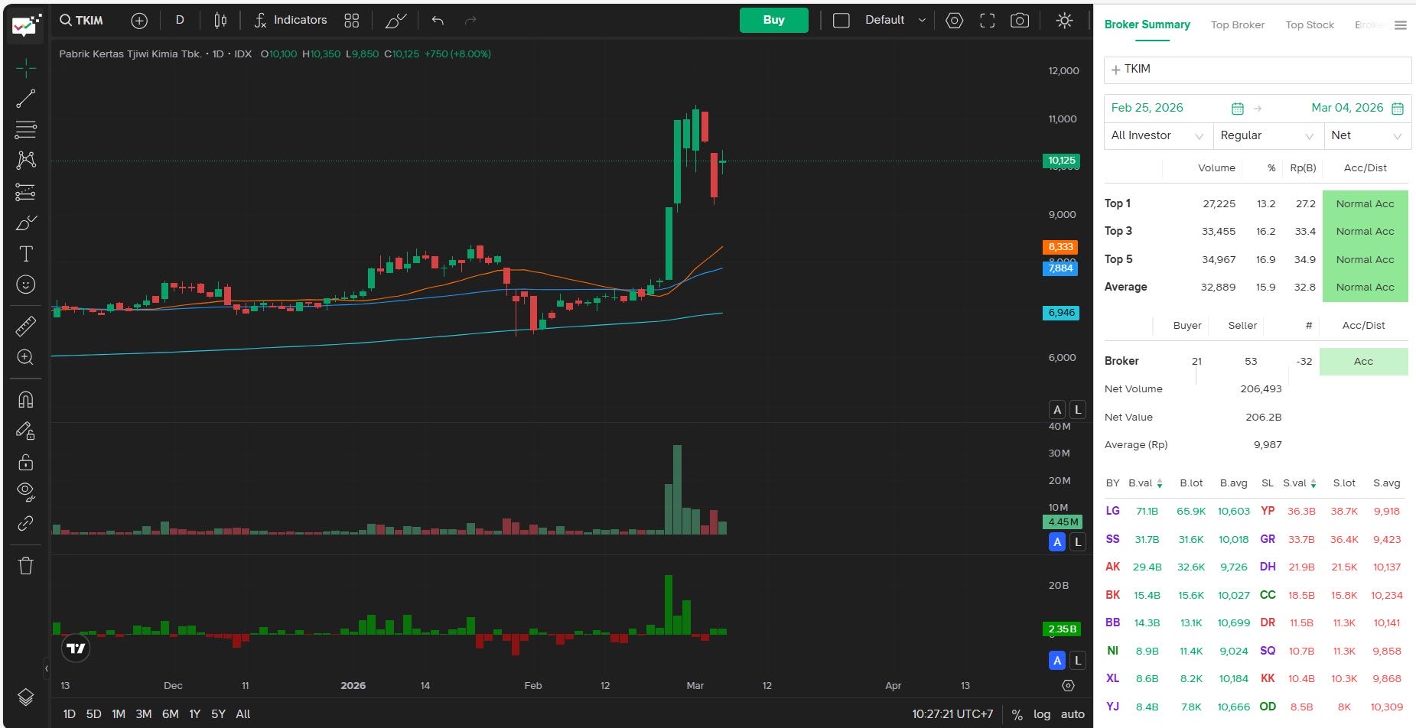Click the green Buy button
Viewport: 1416px width, 728px height.
pos(773,21)
